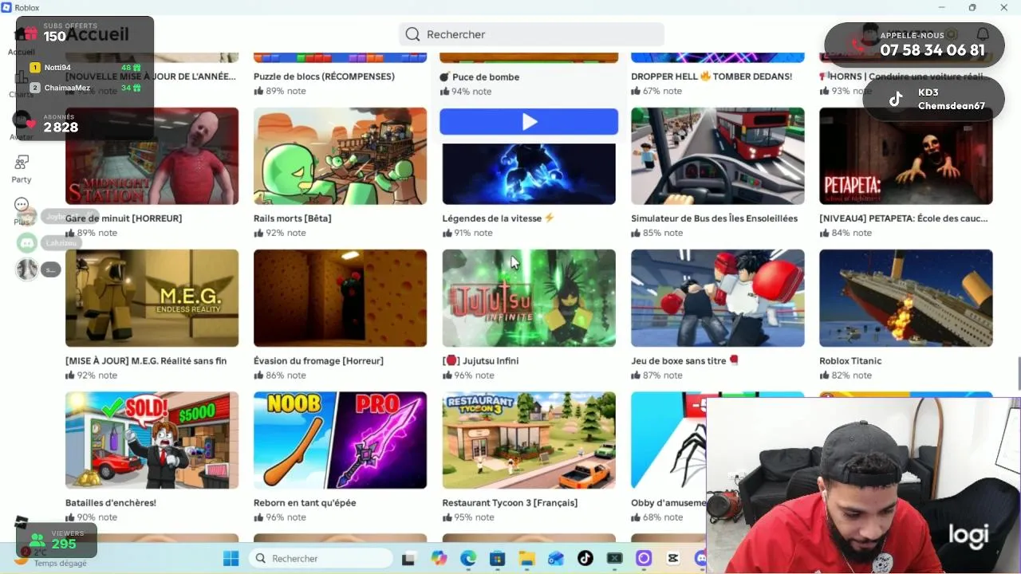1021x574 pixels.
Task: Open the Gare de minuit [HORREUR] thumbnail
Action: point(152,156)
